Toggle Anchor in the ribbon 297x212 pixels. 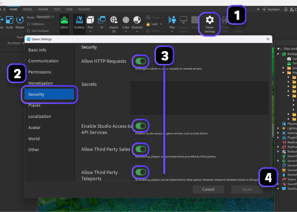pos(154,31)
